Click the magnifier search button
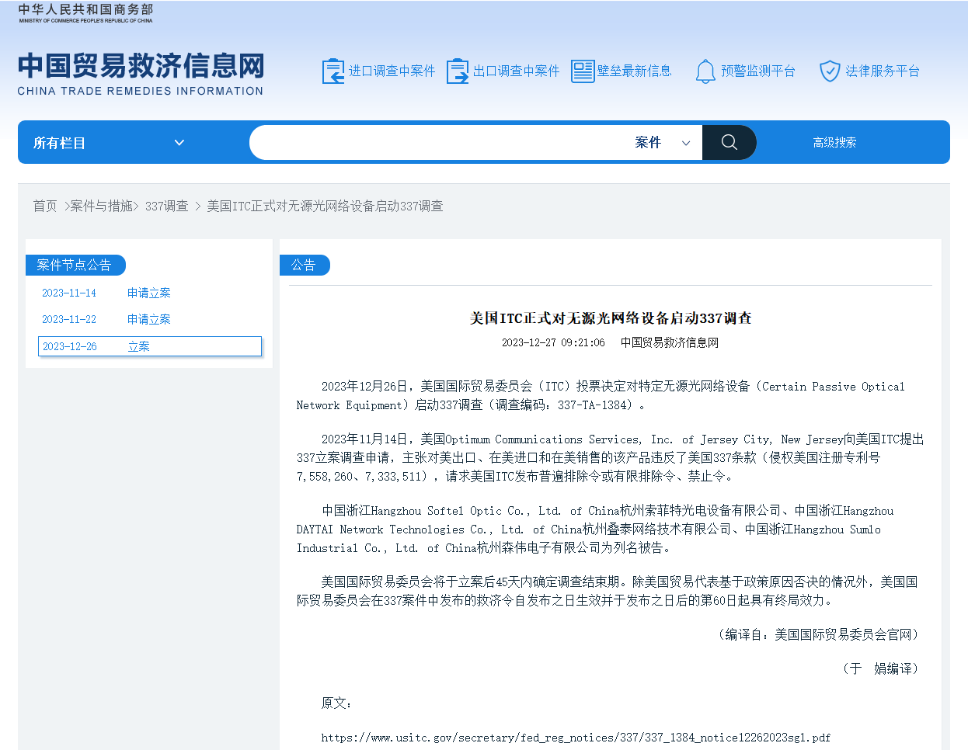Screen dimensions: 968x750 (x=729, y=142)
